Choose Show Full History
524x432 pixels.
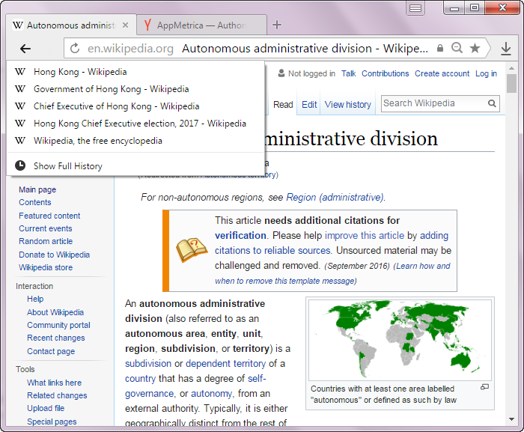(135, 166)
